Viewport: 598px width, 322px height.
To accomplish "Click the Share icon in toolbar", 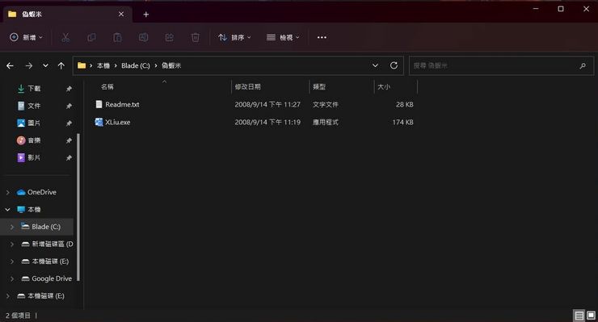I will [170, 37].
